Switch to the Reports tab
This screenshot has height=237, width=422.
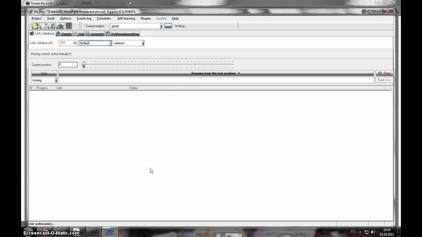click(64, 34)
